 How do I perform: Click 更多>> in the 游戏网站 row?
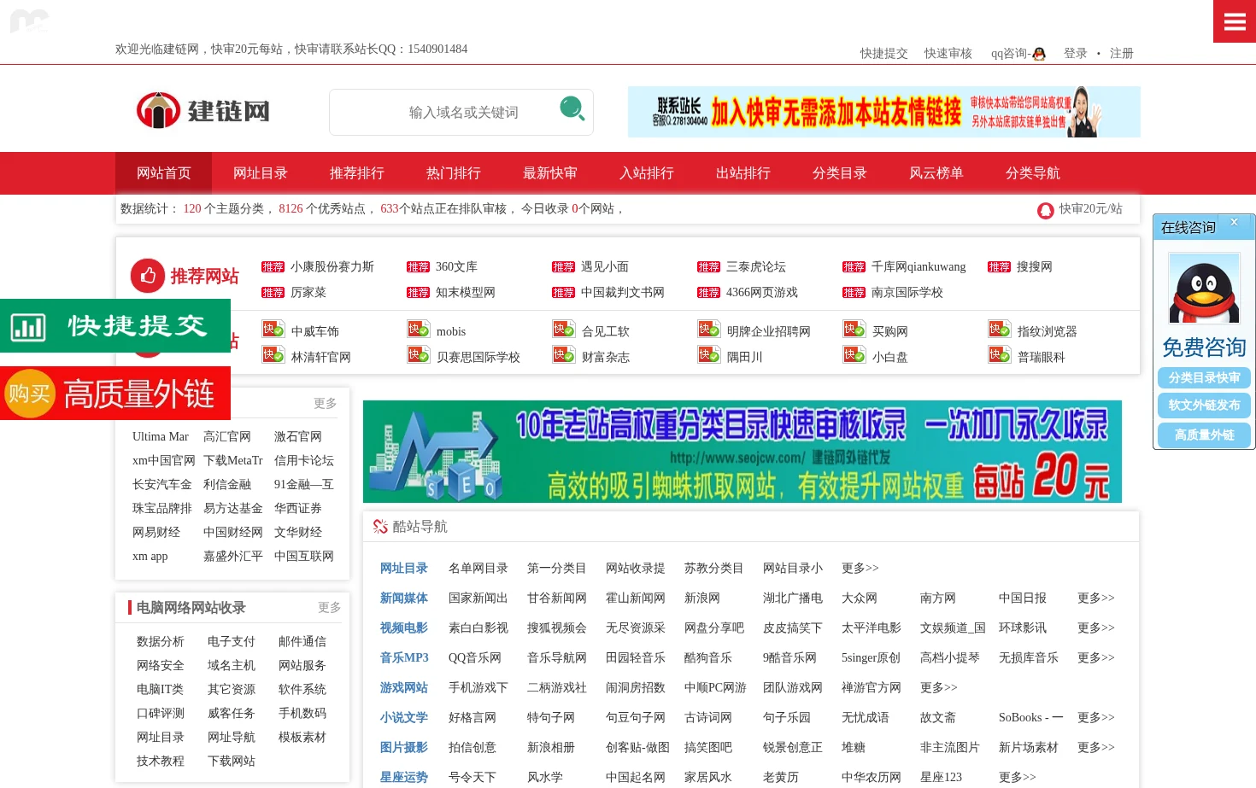(938, 688)
